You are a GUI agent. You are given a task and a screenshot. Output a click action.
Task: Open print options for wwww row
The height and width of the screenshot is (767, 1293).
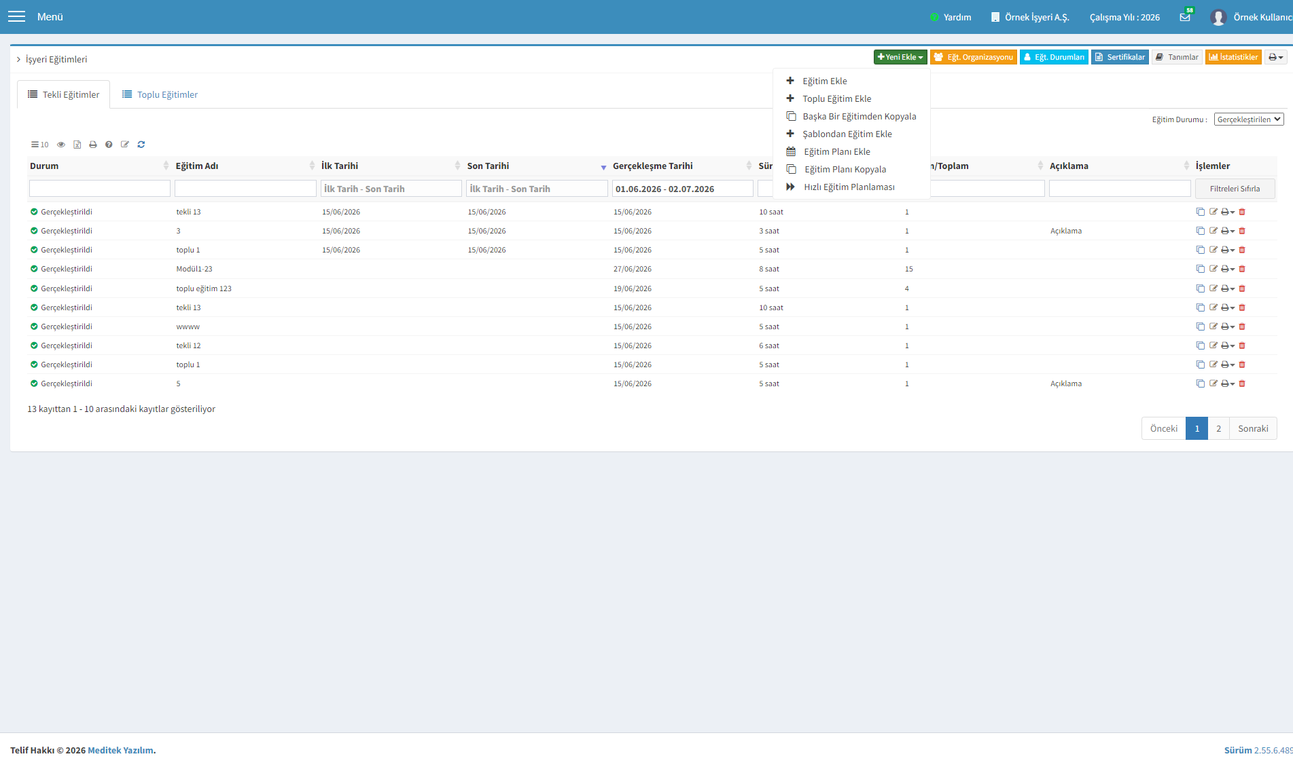click(1228, 326)
